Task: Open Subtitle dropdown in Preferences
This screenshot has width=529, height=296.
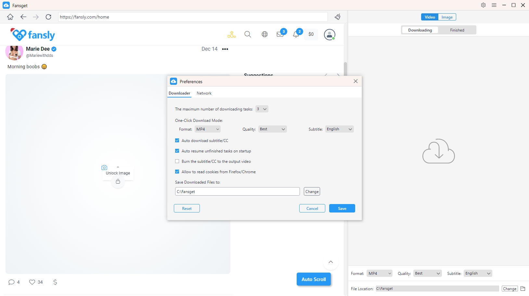Action: (340, 129)
